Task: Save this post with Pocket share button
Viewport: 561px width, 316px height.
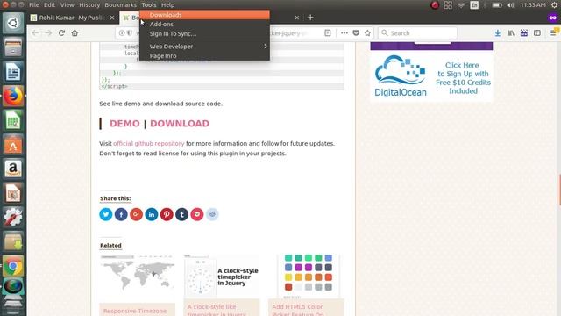Action: pyautogui.click(x=197, y=214)
